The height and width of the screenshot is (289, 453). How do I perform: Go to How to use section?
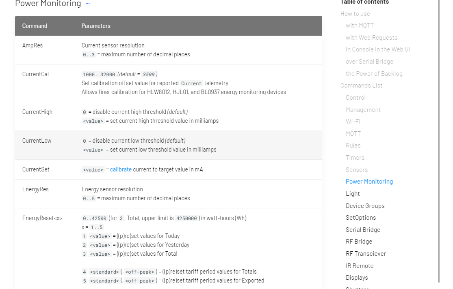click(355, 14)
